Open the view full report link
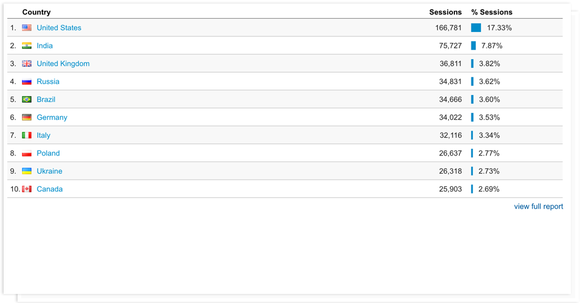The image size is (580, 303). (538, 206)
